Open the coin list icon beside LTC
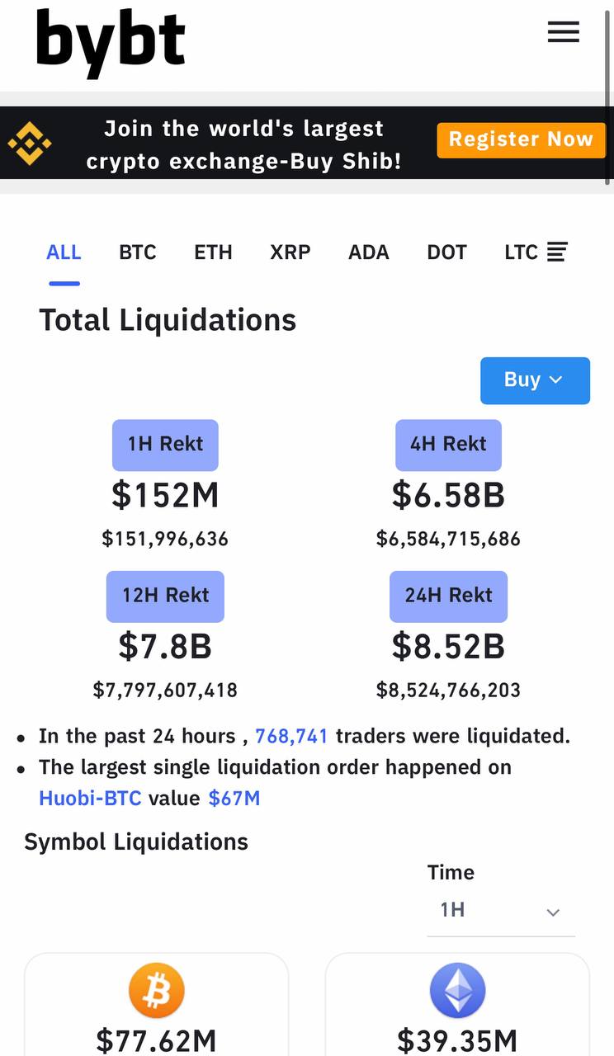The height and width of the screenshot is (1056, 614). click(557, 252)
